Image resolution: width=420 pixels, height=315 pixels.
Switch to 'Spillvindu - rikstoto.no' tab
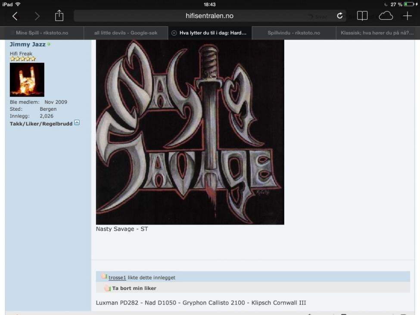pos(294,33)
